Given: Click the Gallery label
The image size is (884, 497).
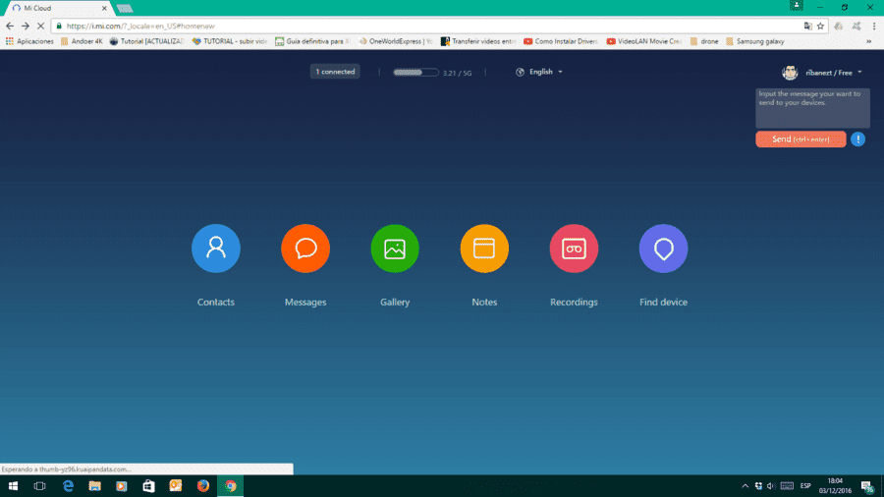Looking at the screenshot, I should tap(395, 303).
